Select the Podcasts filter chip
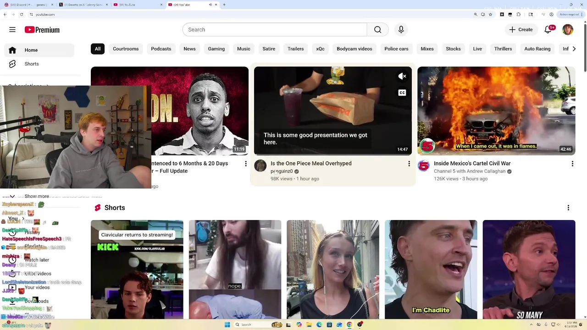Screen dimensions: 587x330 [161, 49]
